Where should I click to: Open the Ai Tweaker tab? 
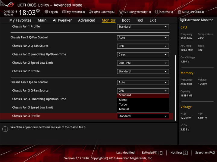point(62,20)
